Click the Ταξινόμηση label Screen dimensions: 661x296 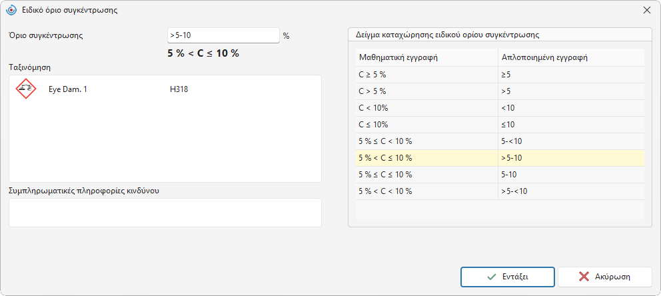[31, 67]
